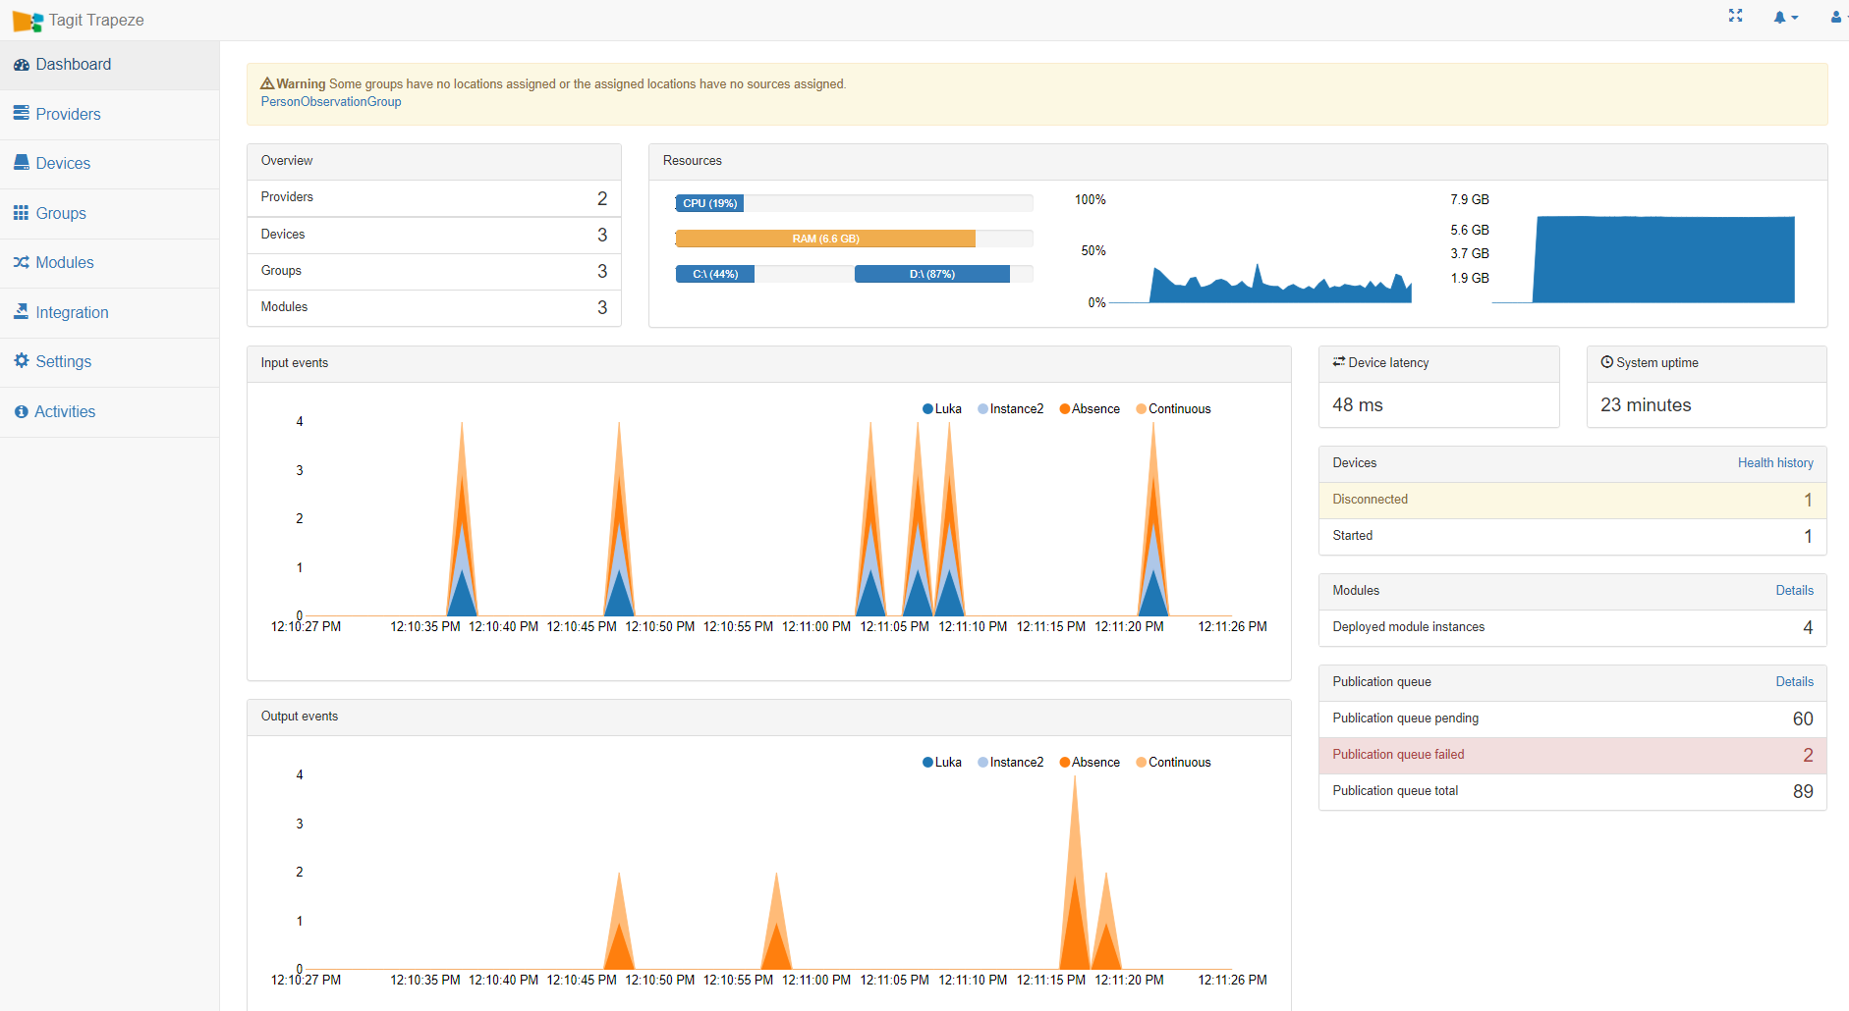Image resolution: width=1849 pixels, height=1011 pixels.
Task: Select the Overview Devices row
Action: tap(434, 236)
